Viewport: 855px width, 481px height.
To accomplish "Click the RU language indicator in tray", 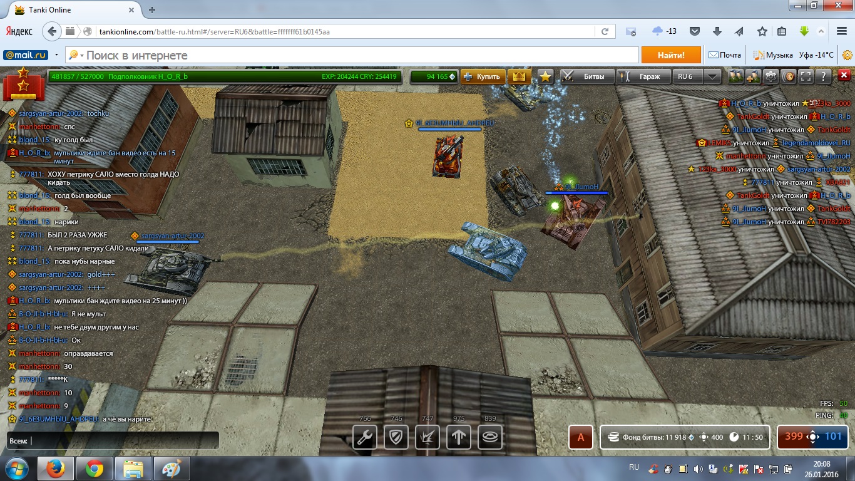I will tap(634, 467).
